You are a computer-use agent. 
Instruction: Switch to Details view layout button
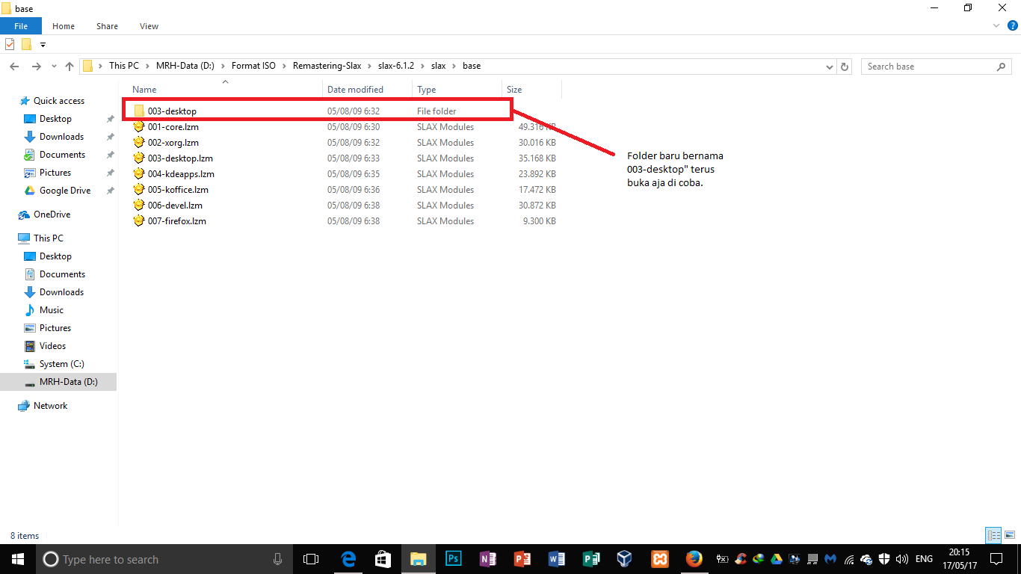coord(993,535)
